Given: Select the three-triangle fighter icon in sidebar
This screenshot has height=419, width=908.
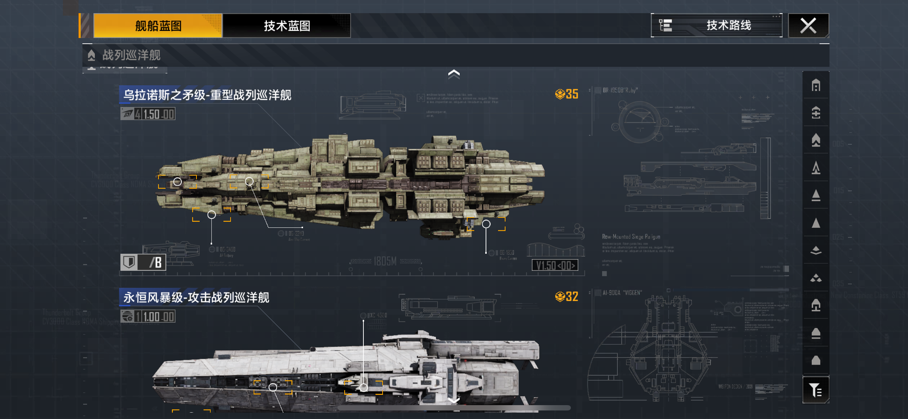Looking at the screenshot, I should click(x=816, y=278).
